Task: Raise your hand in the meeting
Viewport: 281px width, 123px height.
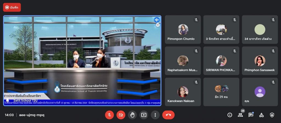Action: point(132,115)
